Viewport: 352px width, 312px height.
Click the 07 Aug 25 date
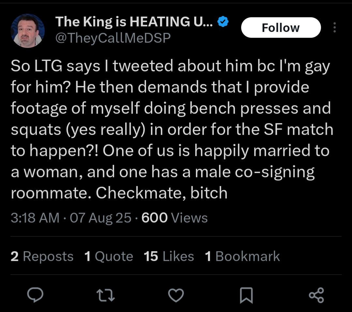(x=100, y=217)
